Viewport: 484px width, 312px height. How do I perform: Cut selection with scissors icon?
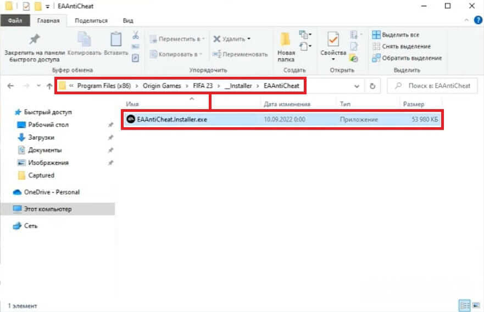click(136, 35)
